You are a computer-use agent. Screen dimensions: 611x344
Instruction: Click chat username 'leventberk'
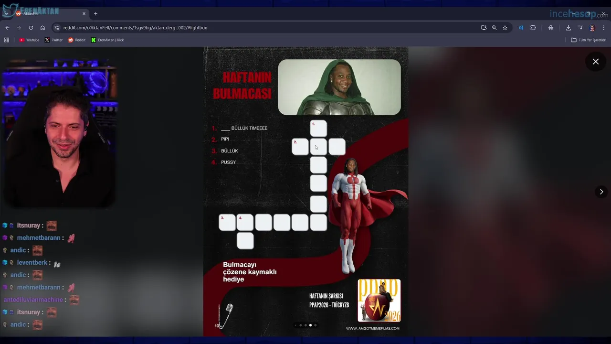coord(32,263)
